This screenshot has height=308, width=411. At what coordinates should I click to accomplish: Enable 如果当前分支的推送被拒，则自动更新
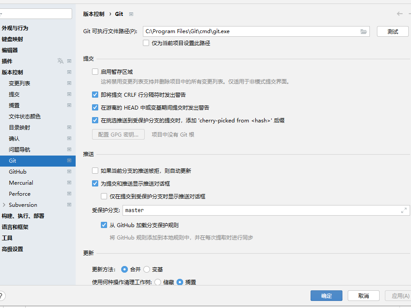(x=95, y=171)
